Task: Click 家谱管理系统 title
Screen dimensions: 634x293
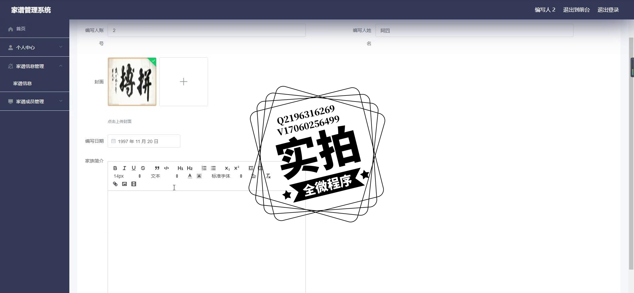Action: coord(31,10)
